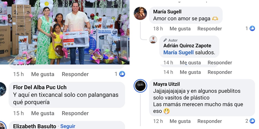259x129 pixels.
Task: Open the María Sugell mention link in reply
Action: (178, 52)
